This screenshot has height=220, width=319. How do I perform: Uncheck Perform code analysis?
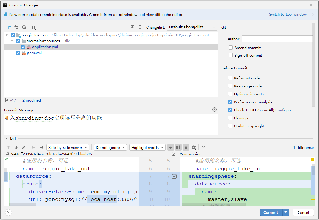[230, 102]
